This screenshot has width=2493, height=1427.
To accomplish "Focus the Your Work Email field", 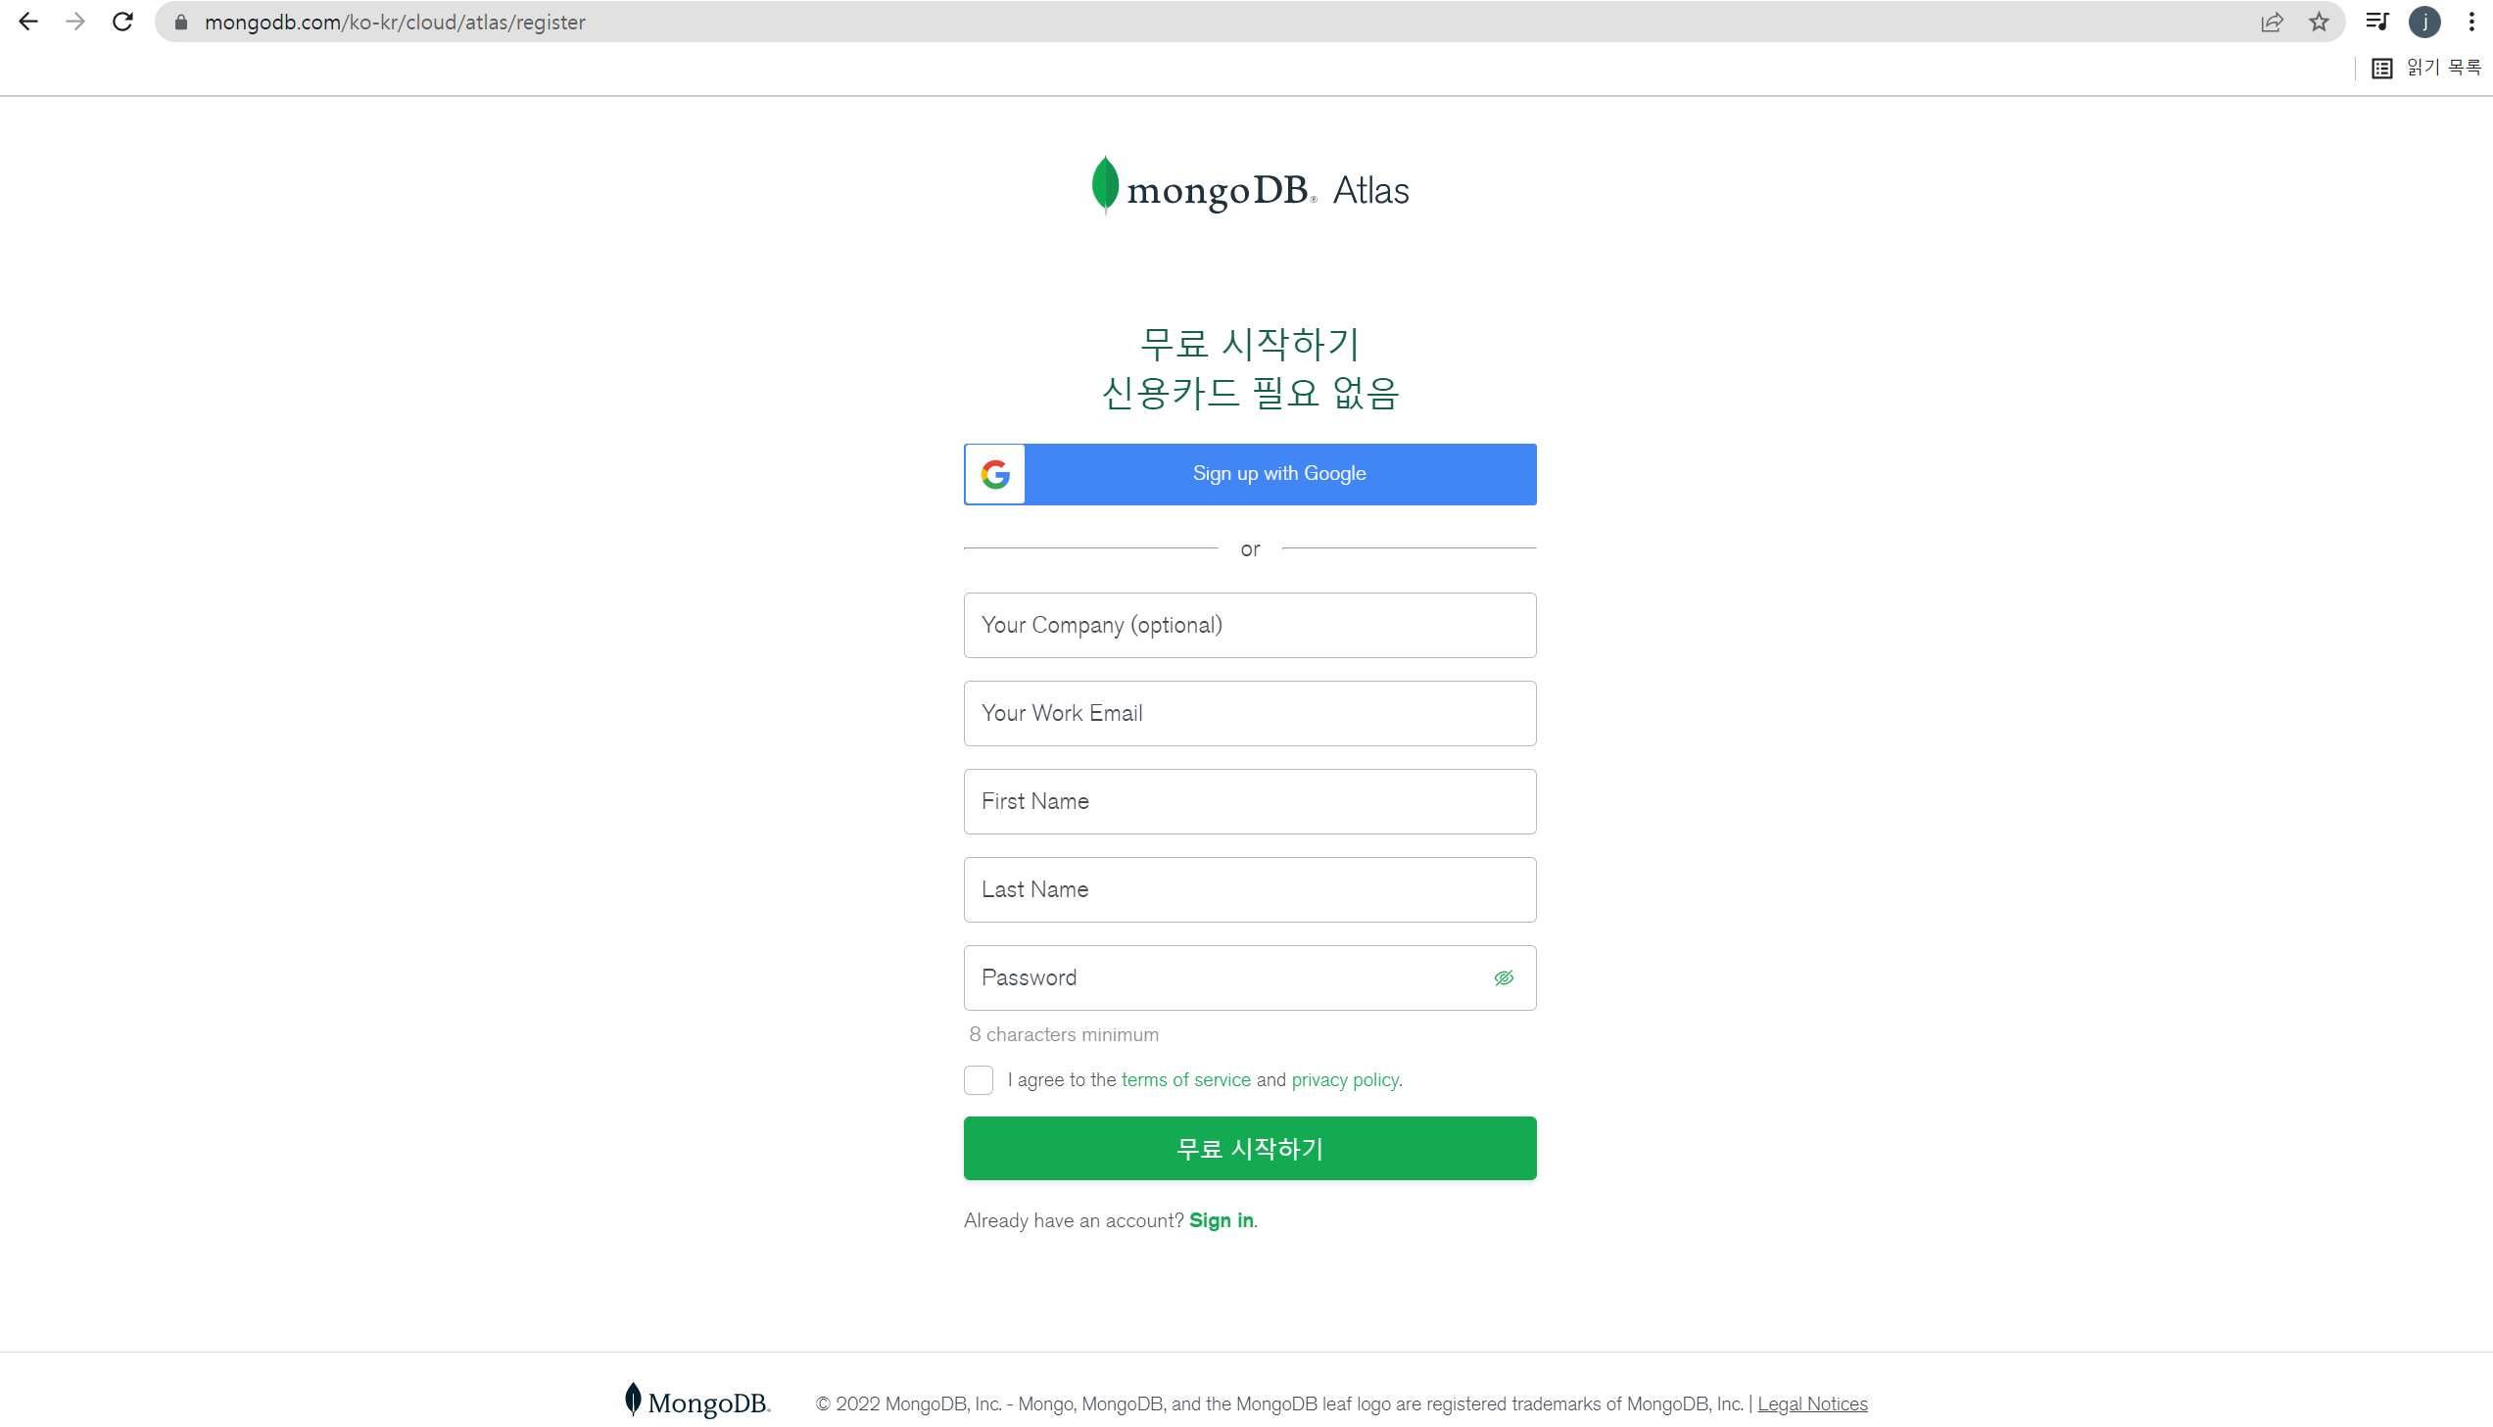I will click(x=1250, y=712).
